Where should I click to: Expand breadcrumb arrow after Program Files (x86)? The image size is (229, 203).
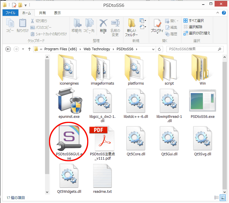(x=80, y=49)
